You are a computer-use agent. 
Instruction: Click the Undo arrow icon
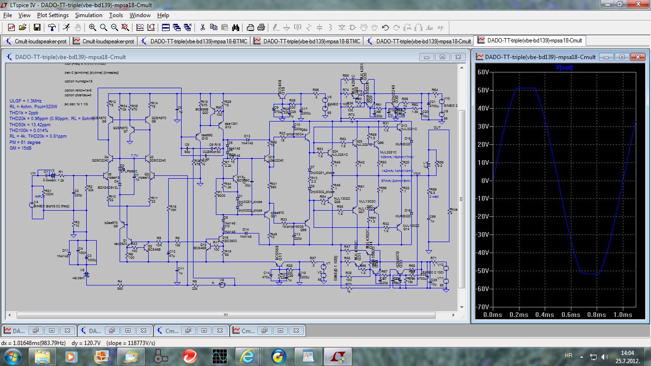pyautogui.click(x=386, y=27)
